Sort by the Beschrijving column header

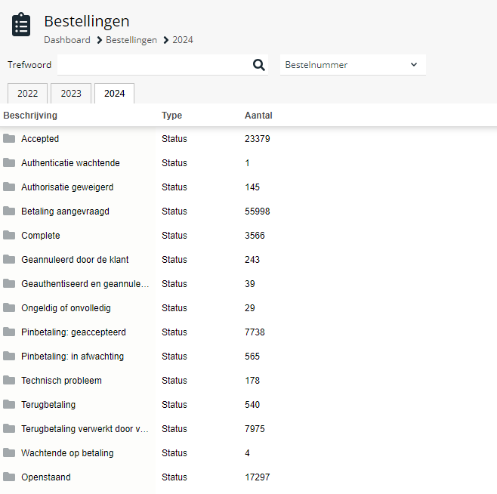point(30,116)
